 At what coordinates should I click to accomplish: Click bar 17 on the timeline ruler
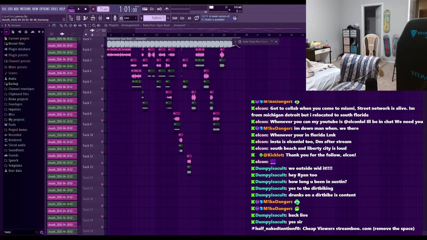(179, 35)
